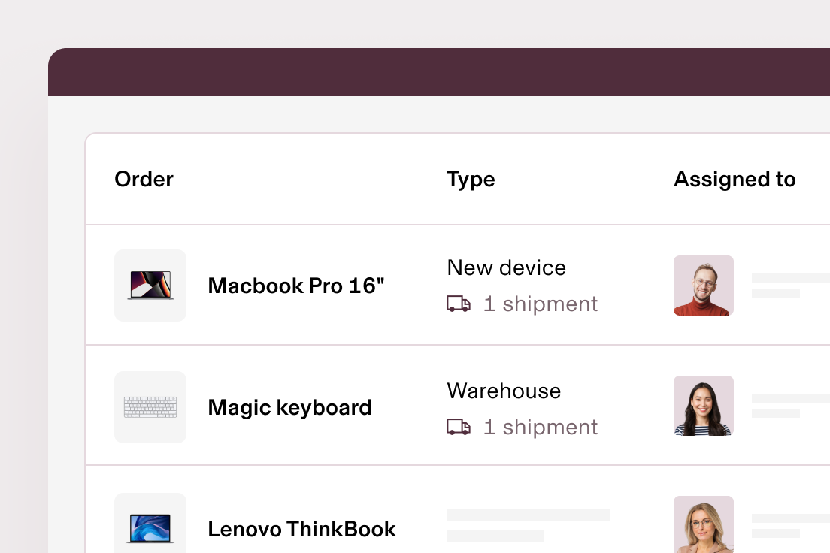Viewport: 830px width, 553px height.
Task: Click the dark maroon window title bar
Action: click(439, 72)
